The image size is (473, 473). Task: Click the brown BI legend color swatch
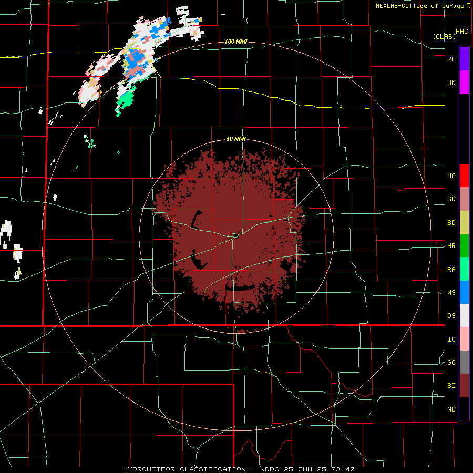(464, 386)
